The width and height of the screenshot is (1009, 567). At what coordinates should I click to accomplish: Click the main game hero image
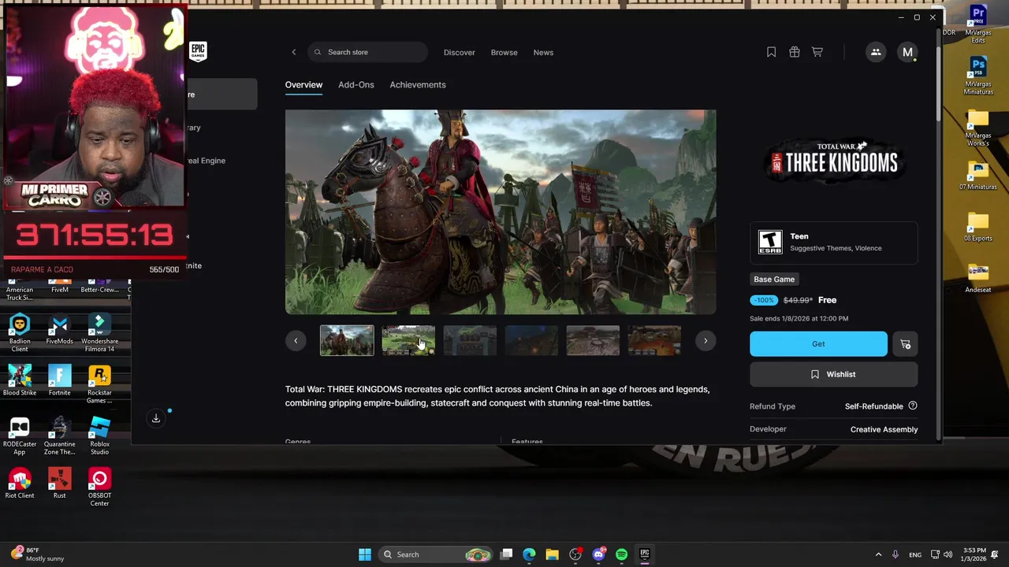click(x=501, y=213)
